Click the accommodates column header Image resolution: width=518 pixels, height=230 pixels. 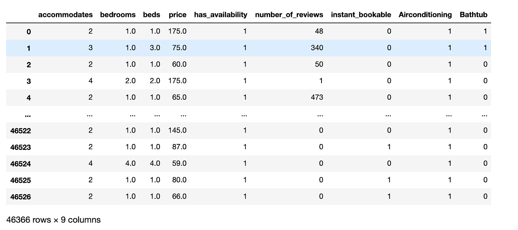pyautogui.click(x=65, y=15)
